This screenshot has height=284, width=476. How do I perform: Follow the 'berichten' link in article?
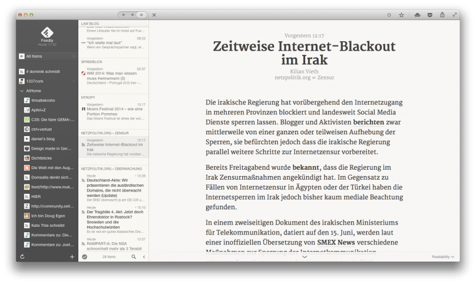click(369, 121)
